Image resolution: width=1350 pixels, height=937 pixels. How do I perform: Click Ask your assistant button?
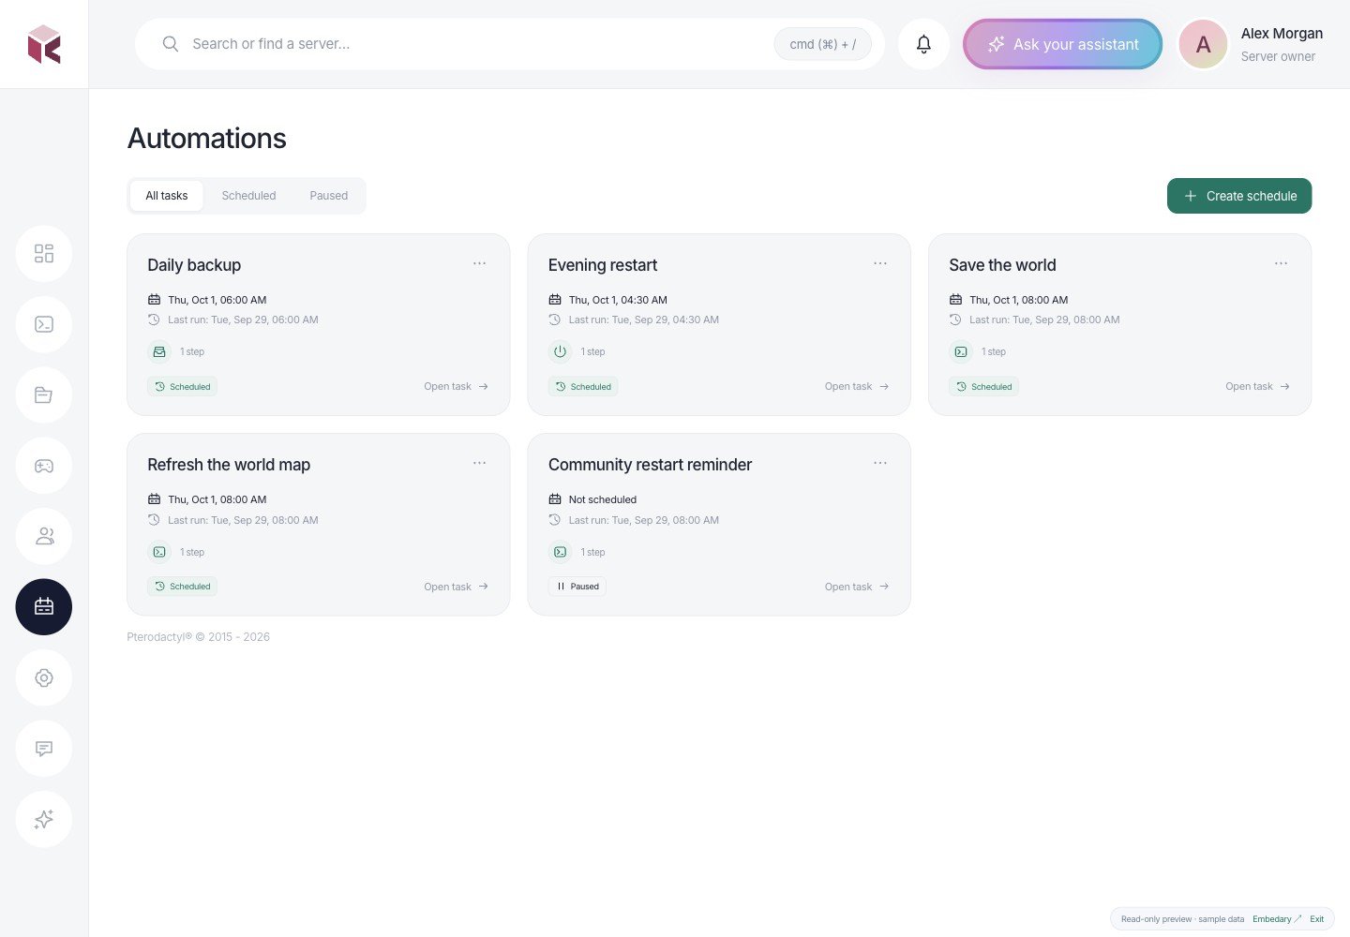(1063, 44)
